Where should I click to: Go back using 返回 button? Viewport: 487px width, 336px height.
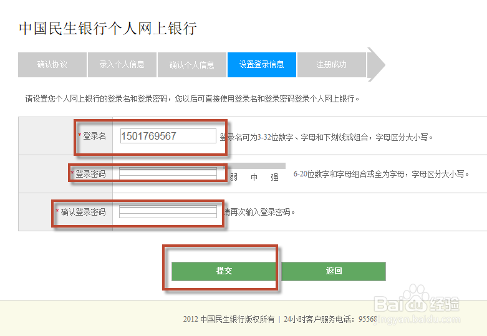pos(334,271)
